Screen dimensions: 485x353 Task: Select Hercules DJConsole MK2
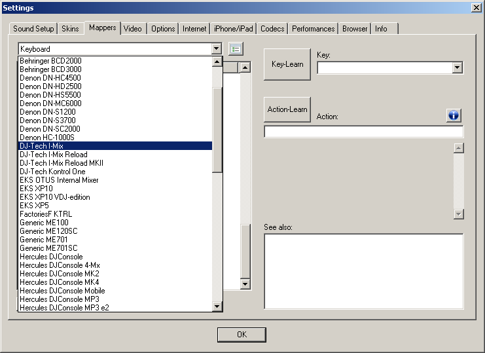[x=115, y=274]
